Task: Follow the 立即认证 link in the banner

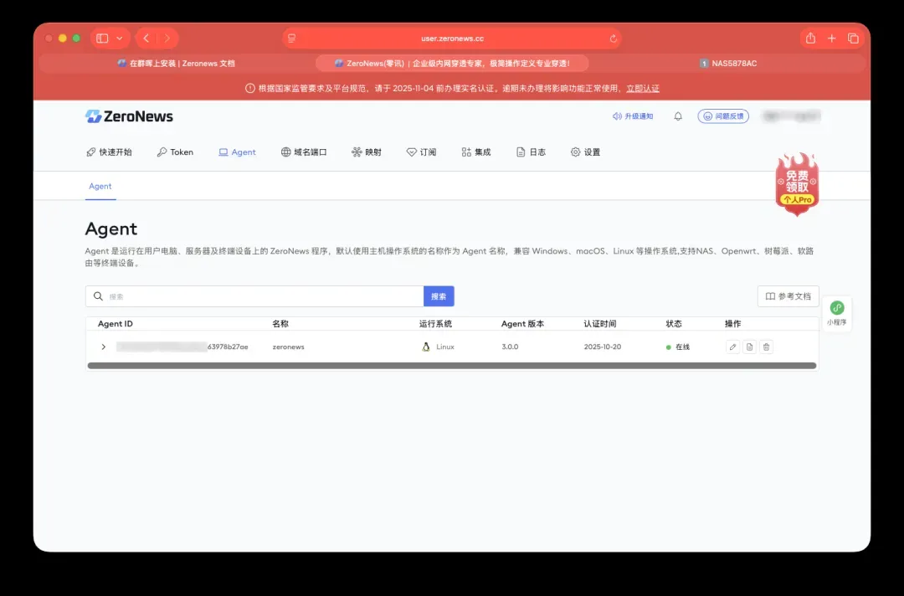Action: pos(642,88)
